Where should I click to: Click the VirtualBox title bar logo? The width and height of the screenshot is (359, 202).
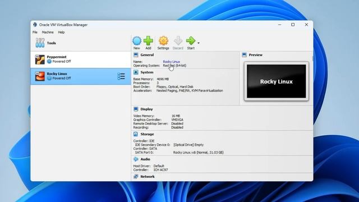click(x=35, y=25)
